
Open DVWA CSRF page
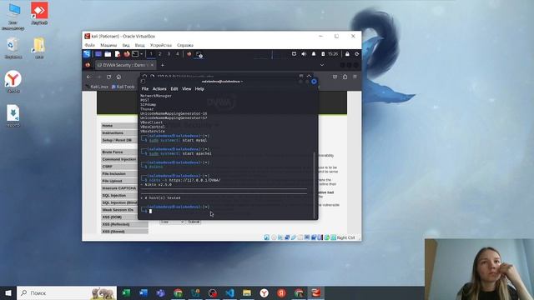[x=119, y=167]
